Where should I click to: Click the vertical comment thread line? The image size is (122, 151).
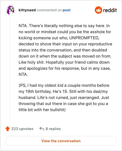10,68
